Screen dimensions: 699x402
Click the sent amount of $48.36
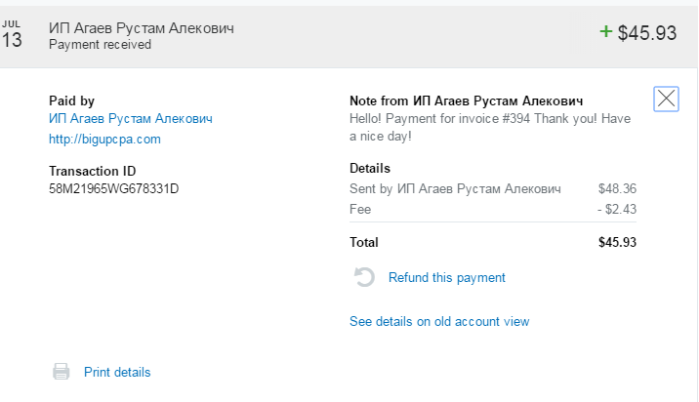coord(617,188)
